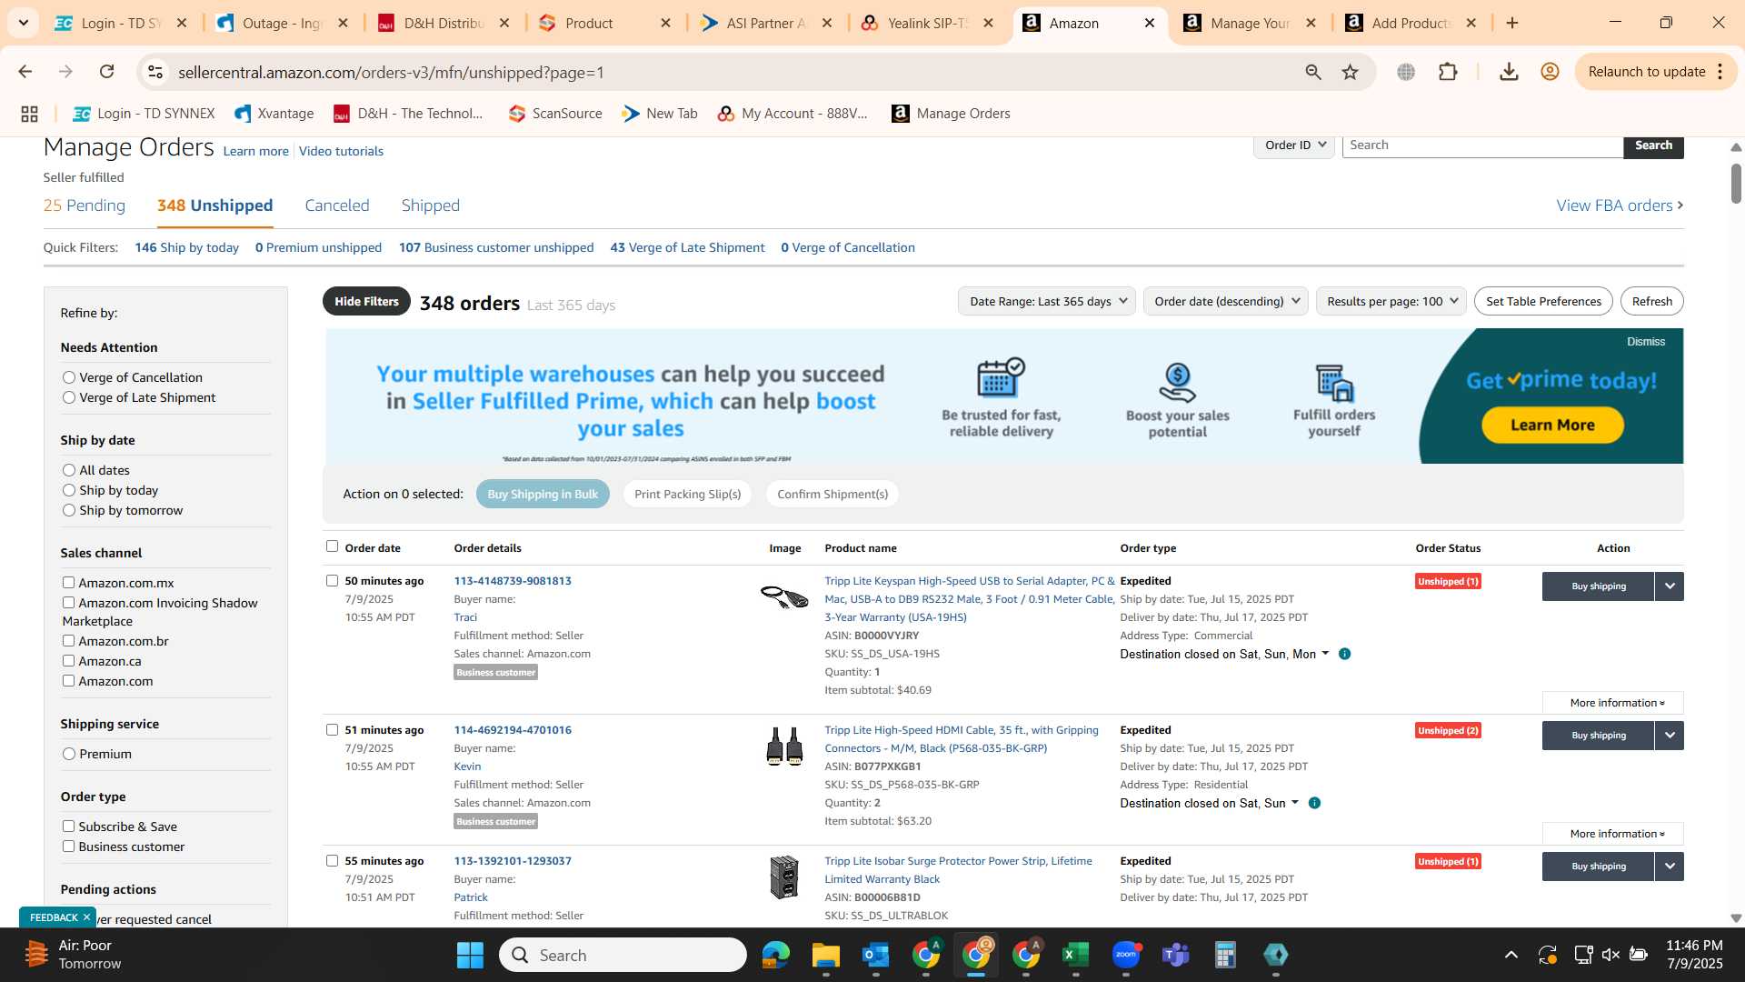This screenshot has width=1745, height=982.
Task: Click Learn More on Prime banner
Action: pyautogui.click(x=1552, y=425)
